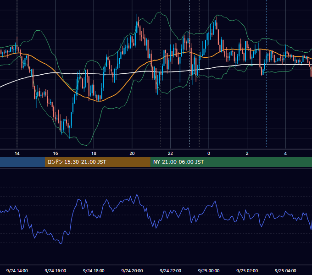
Task: Click the blue session bar before London
Action: pos(22,162)
